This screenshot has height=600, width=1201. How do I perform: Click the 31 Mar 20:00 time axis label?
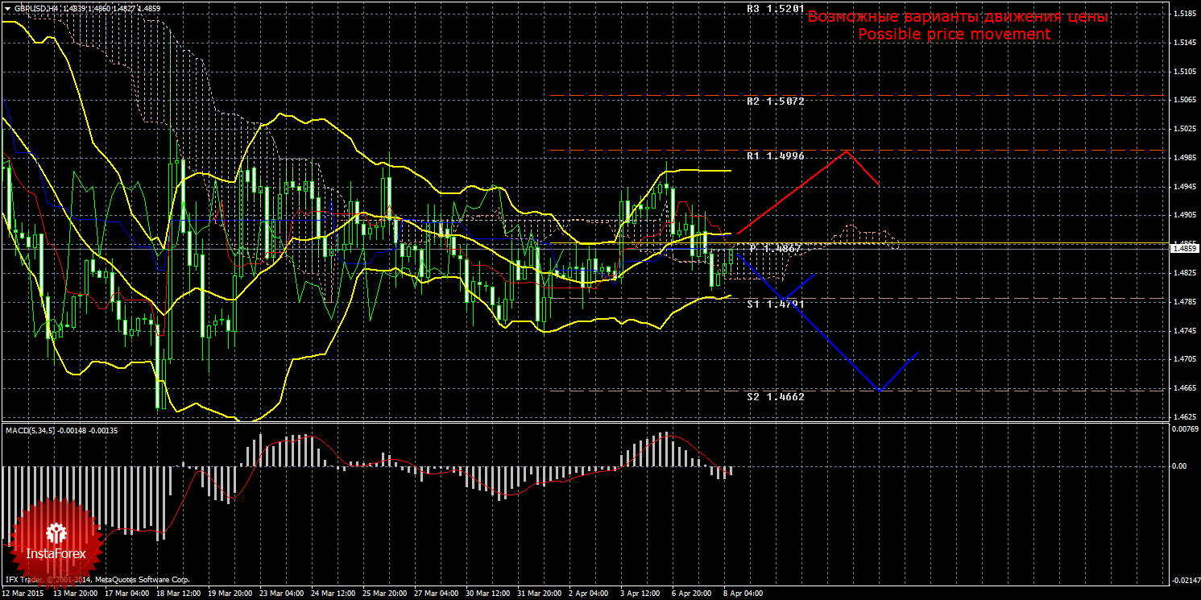tap(540, 594)
